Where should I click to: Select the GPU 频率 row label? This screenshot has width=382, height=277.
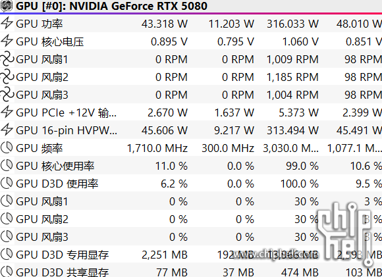tap(40, 148)
